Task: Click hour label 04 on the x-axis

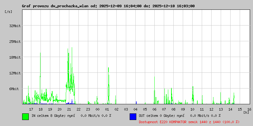Action: coord(135,109)
